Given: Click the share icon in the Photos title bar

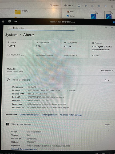Looking at the screenshot, I should coord(3,21).
